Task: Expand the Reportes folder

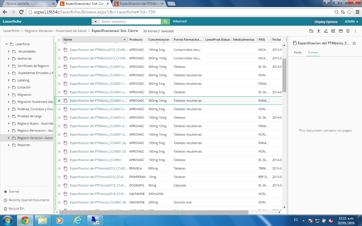Action: click(x=9, y=145)
